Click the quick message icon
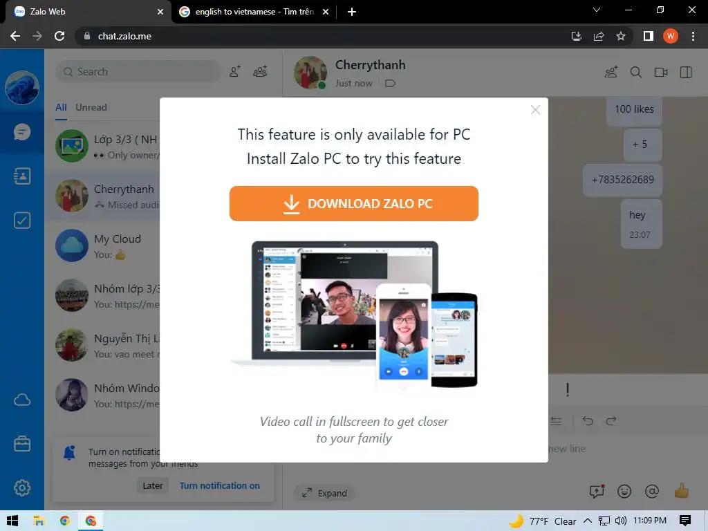The height and width of the screenshot is (531, 708). click(x=597, y=492)
